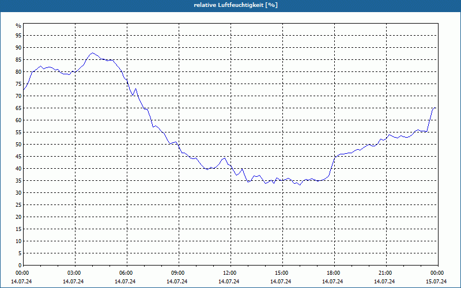Click the y-axis label '30'
Screen dimensions: 461x288
click(18, 193)
